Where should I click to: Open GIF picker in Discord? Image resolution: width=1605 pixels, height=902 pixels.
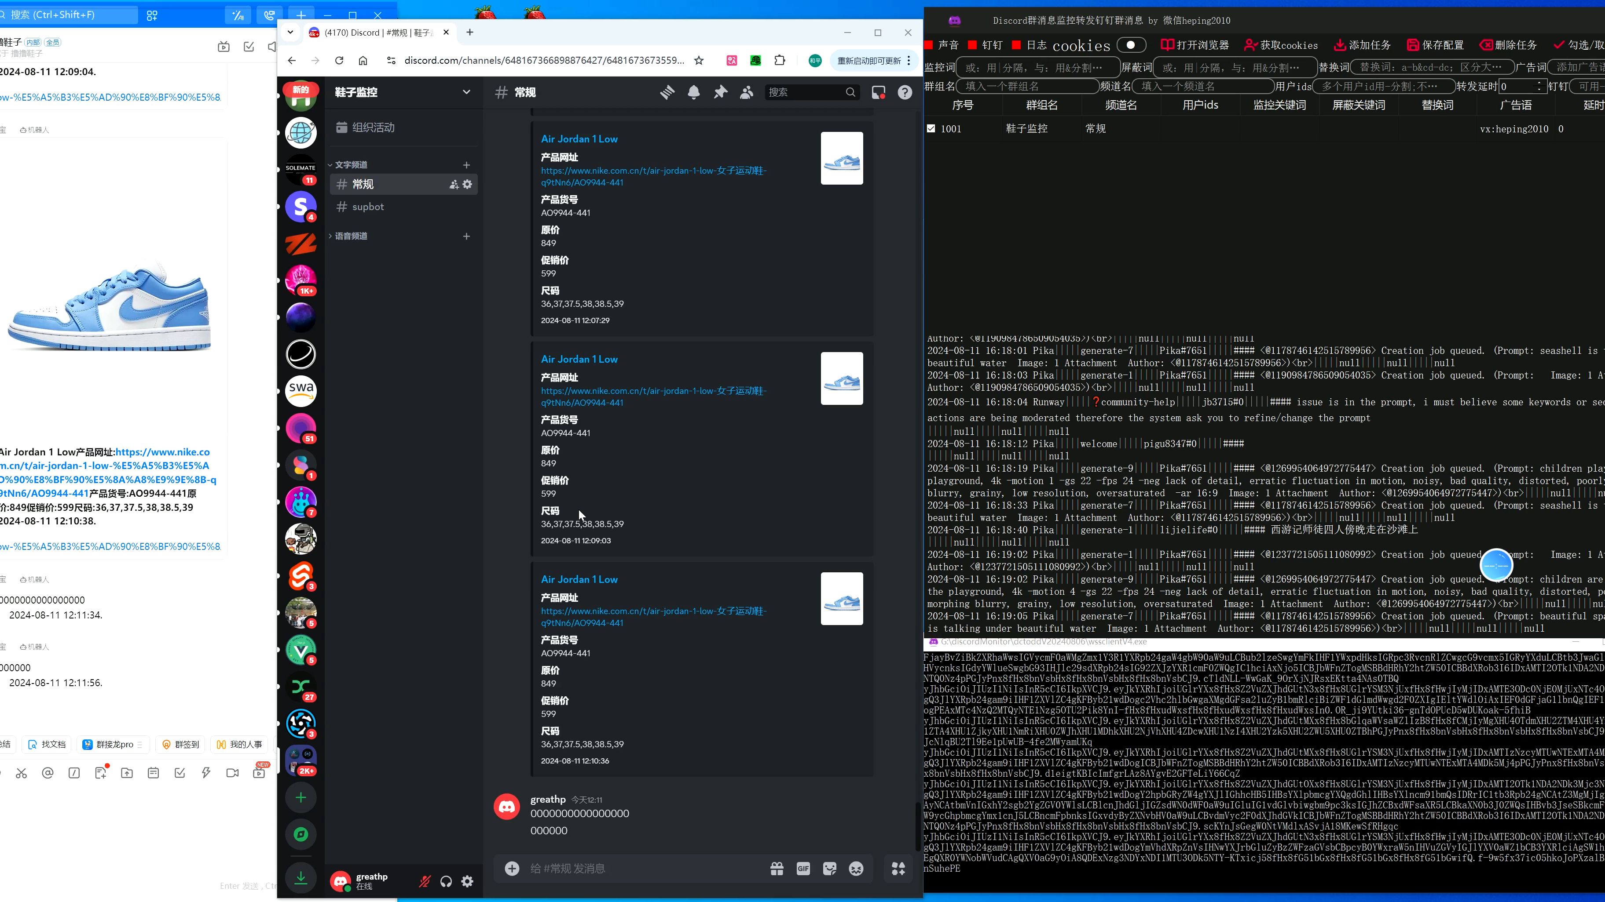(x=803, y=869)
